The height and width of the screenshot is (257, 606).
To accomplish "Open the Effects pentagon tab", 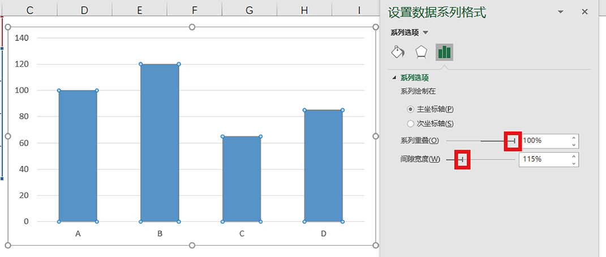I will (421, 52).
